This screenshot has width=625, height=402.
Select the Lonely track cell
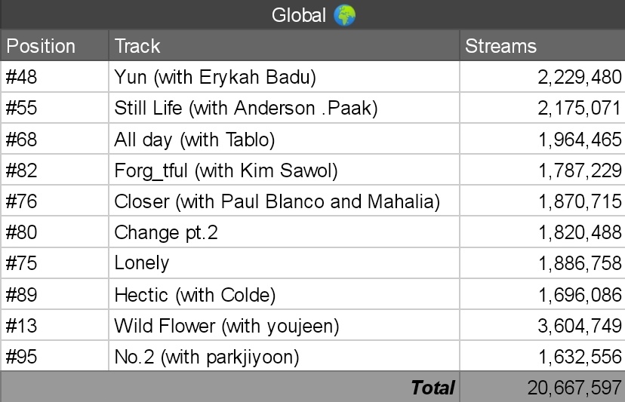(x=142, y=263)
